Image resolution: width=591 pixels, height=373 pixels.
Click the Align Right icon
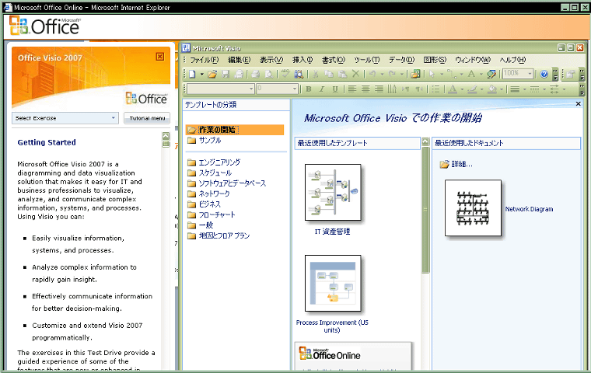[379, 89]
